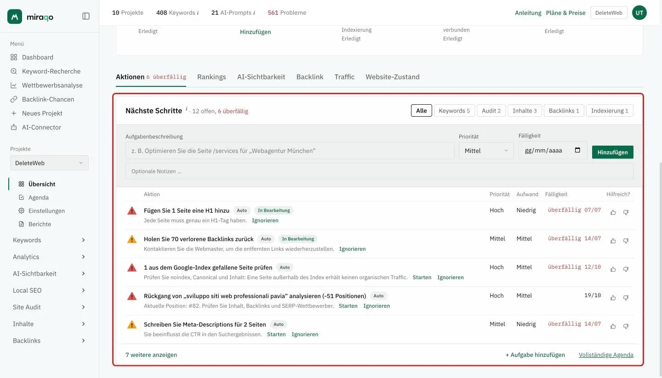Click the miraqo logo icon
This screenshot has height=378, width=662.
point(15,17)
